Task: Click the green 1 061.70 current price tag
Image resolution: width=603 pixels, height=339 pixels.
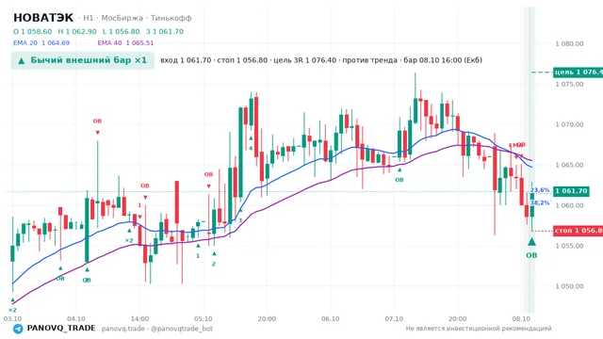Action: tap(571, 191)
